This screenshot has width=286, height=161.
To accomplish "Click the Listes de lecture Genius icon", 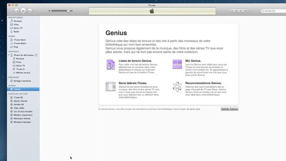I will (110, 64).
